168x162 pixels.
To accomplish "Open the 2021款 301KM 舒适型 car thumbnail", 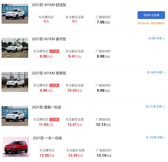I will tap(15, 14).
